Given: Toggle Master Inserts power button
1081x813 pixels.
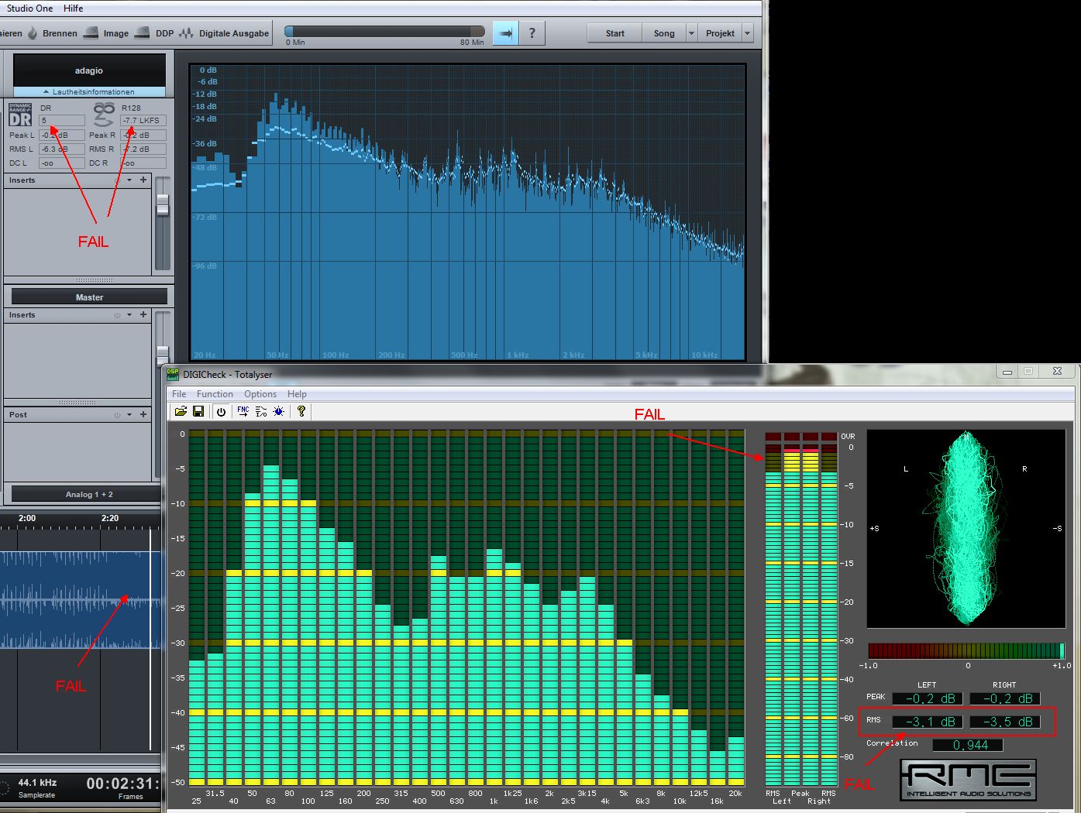Looking at the screenshot, I should (117, 315).
